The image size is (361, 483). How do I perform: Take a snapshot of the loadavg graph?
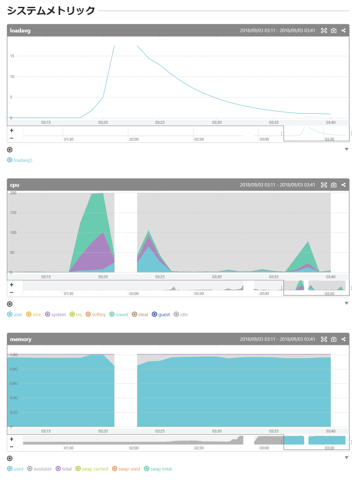click(x=334, y=30)
